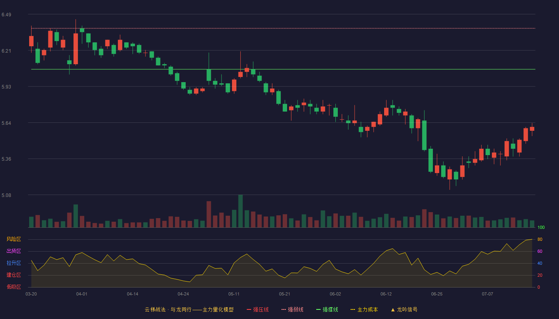Screen dimensions: 559x319
Task: Click the 06-25 date axis label
Action: point(437,294)
